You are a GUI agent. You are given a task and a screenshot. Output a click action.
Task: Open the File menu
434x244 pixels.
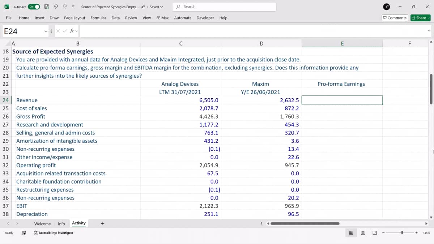click(9, 18)
